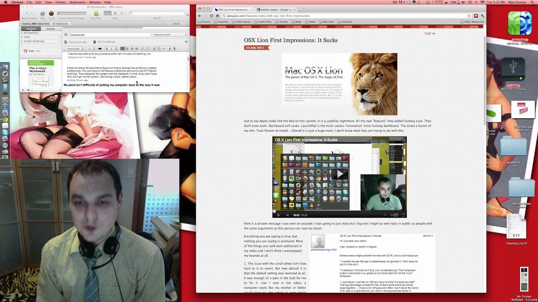
Task: Click the Evernote search field
Action: [x=157, y=13]
